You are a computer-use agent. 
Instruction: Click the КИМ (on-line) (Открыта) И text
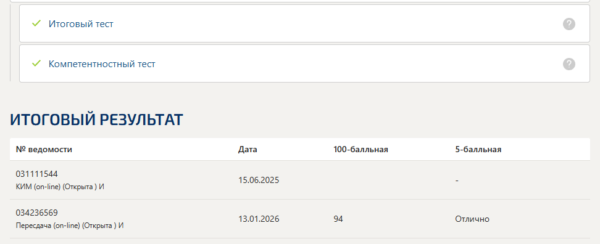pyautogui.click(x=60, y=187)
